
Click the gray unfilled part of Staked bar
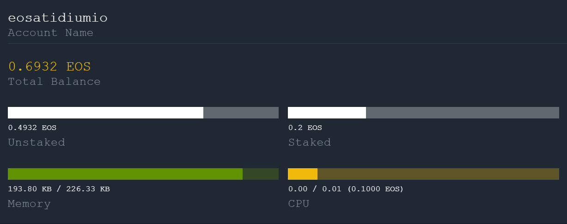tap(462, 112)
